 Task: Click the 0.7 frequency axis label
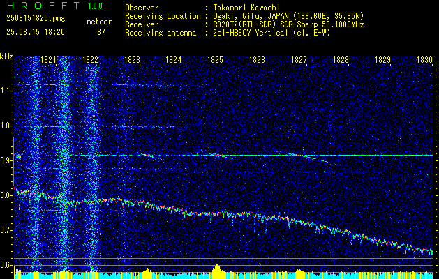click(6, 230)
